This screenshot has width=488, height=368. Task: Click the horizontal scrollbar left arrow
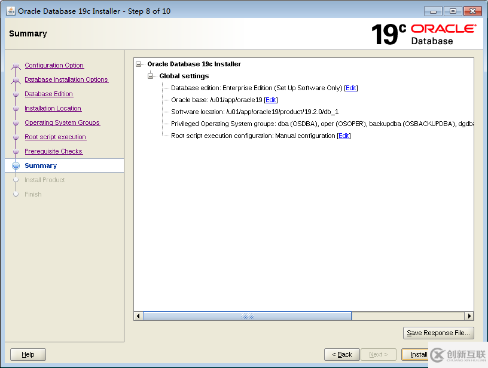pyautogui.click(x=139, y=316)
